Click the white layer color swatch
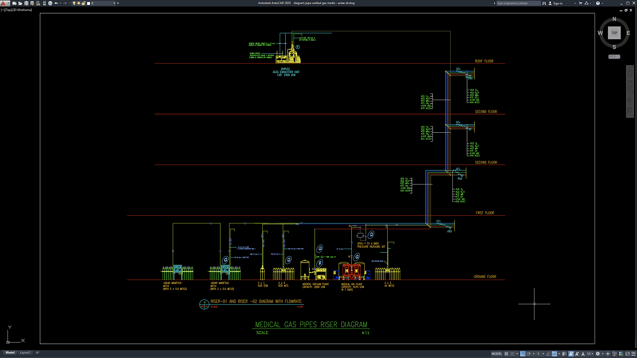The height and width of the screenshot is (358, 637). click(x=89, y=3)
